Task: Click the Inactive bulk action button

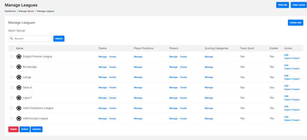Action: [x=36, y=129]
